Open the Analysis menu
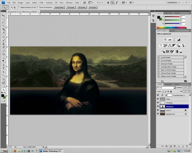 [49, 3]
